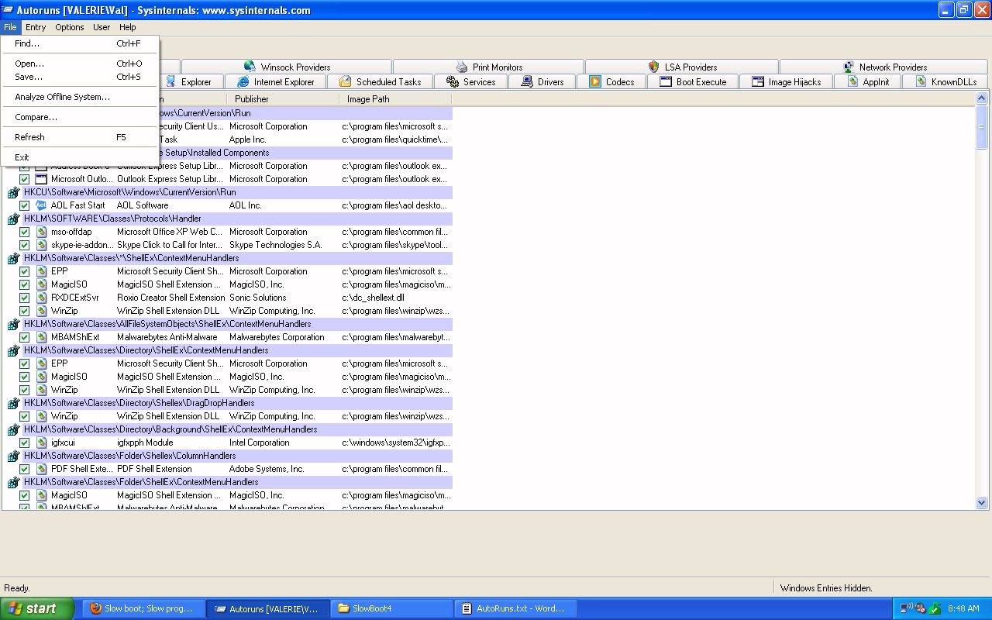The width and height of the screenshot is (992, 620).
Task: Switch to the AppInit tab
Action: tap(868, 81)
